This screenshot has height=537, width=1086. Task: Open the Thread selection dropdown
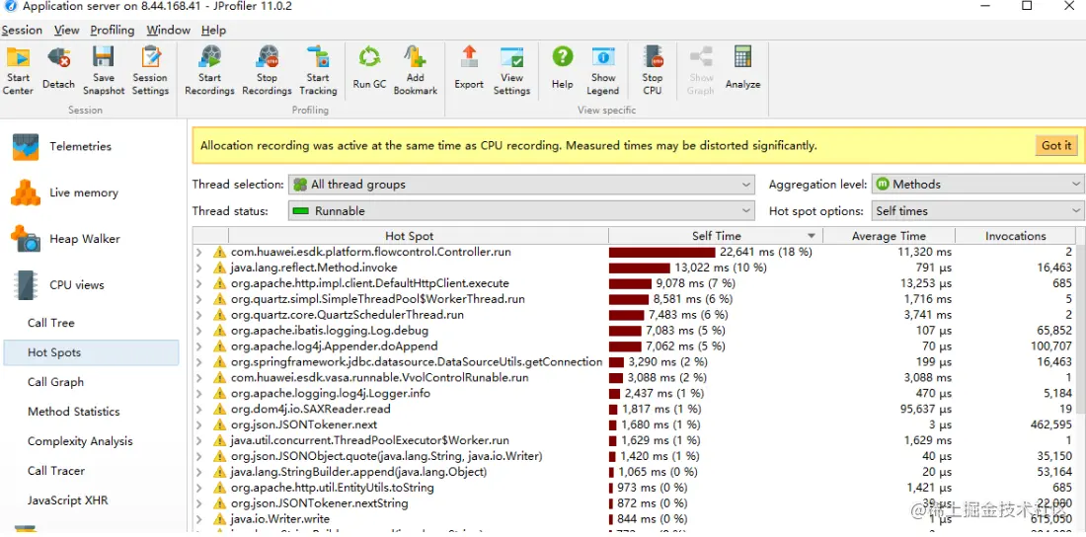click(x=521, y=185)
